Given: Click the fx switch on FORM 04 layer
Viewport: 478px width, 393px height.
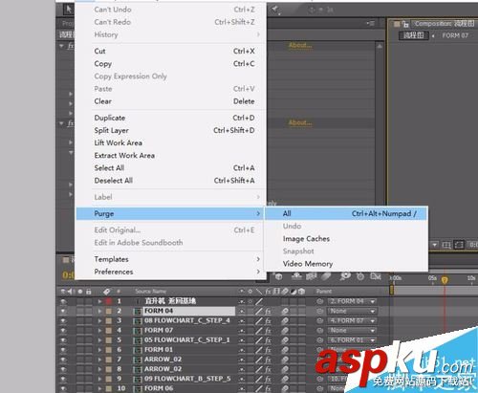Looking at the screenshot, I should coord(269,311).
